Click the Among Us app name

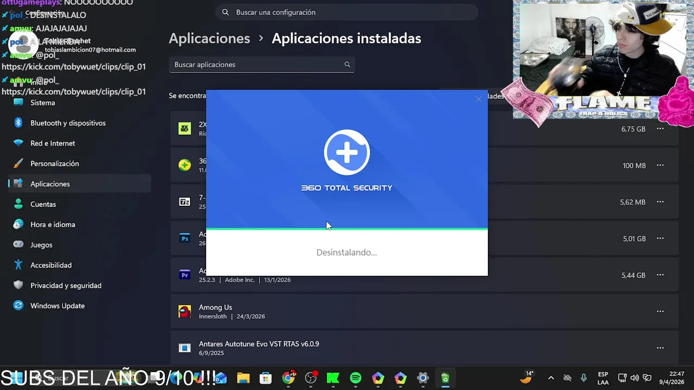coord(215,307)
